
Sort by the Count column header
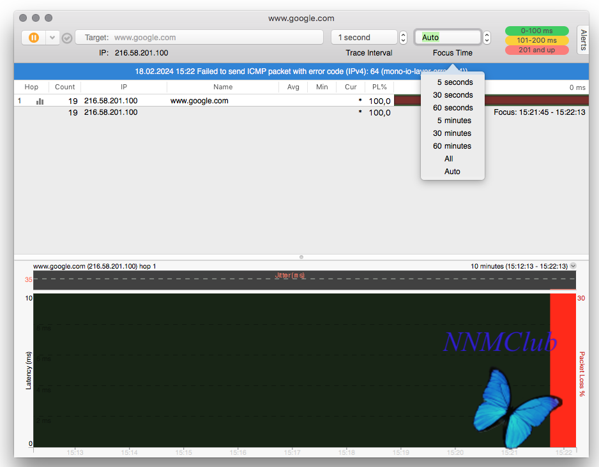click(x=65, y=87)
